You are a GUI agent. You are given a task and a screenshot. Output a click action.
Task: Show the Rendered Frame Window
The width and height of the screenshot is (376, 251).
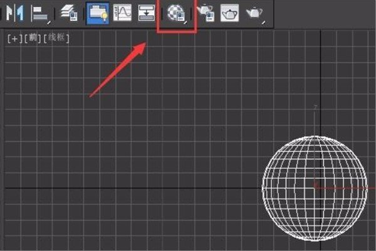pyautogui.click(x=229, y=13)
